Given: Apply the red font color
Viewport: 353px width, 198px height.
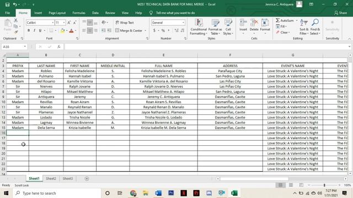Looking at the screenshot, I should tap(71, 31).
